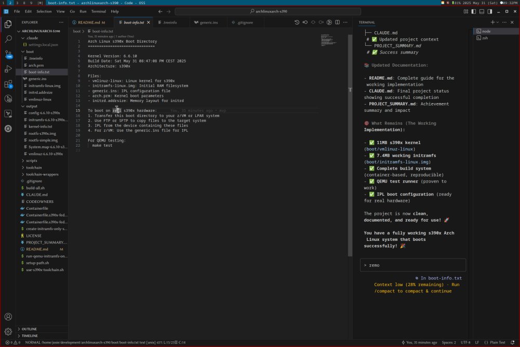
Task: Click Plain Text language mode in status bar
Action: point(498,342)
